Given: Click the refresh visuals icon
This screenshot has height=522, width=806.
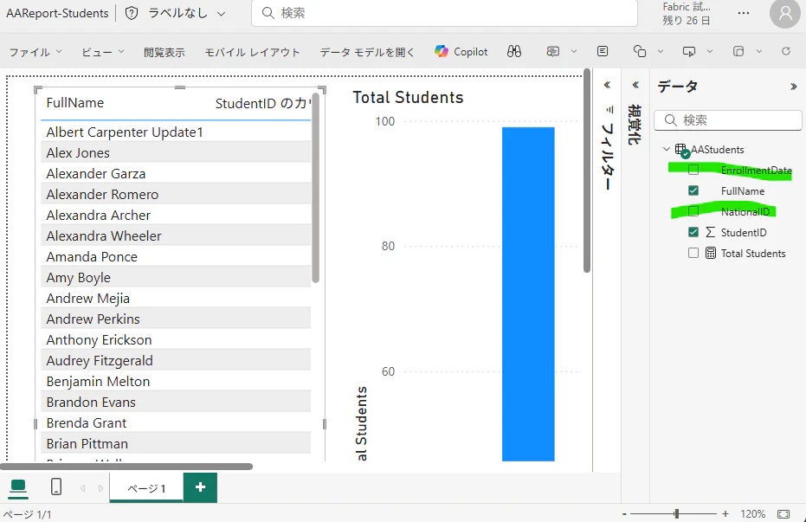Looking at the screenshot, I should pos(786,51).
